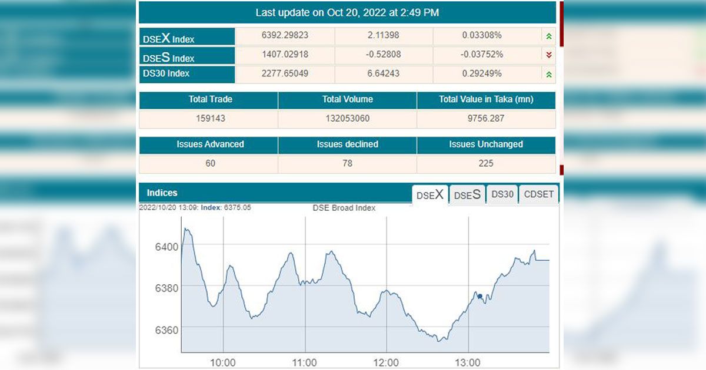Select DSES change value -0.52808

382,54
